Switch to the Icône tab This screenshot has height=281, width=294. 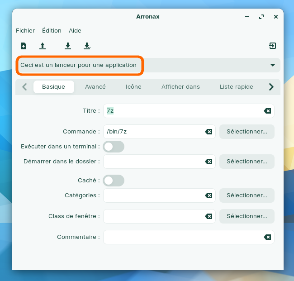click(x=133, y=87)
